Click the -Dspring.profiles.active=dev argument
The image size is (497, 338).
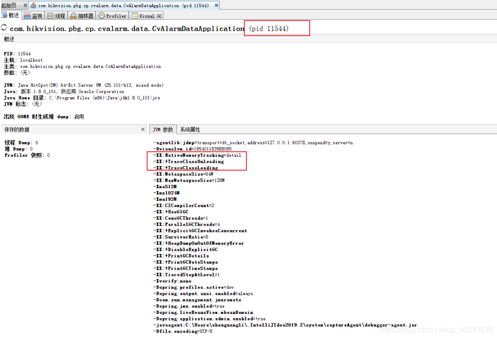[x=194, y=288]
